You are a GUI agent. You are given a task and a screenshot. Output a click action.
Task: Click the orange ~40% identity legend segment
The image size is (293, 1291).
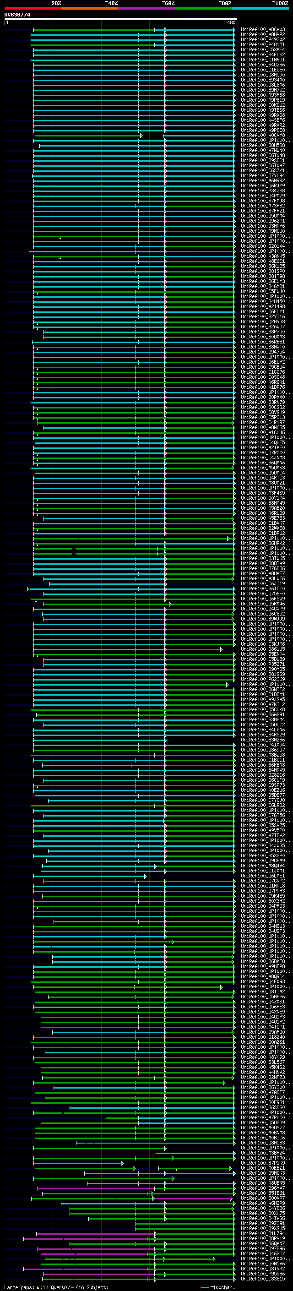(x=90, y=8)
